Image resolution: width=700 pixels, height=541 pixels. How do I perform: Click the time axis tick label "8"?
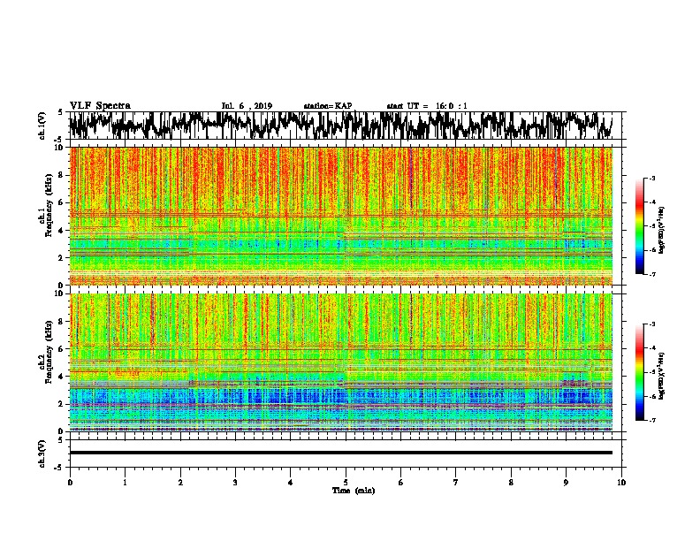point(511,483)
